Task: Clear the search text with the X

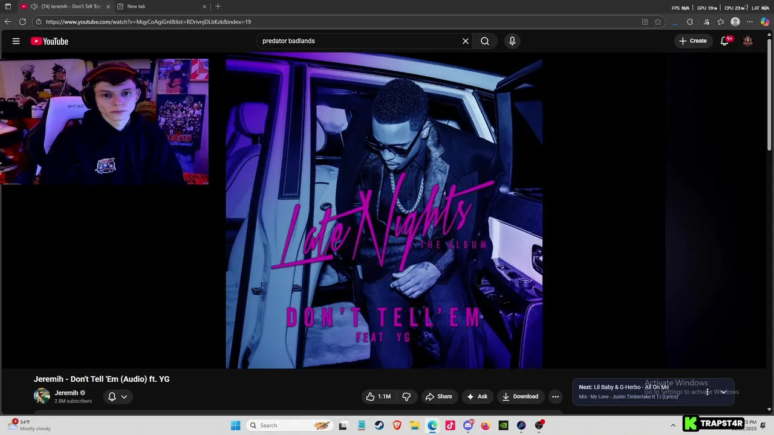Action: (466, 41)
